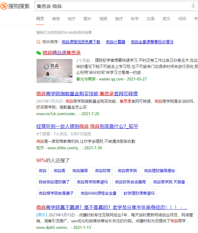Click related search 微淼商学院就是骗子
This screenshot has width=198, height=233.
(x=56, y=194)
